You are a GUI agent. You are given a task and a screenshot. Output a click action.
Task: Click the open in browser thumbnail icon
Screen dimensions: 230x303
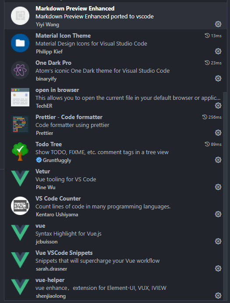pyautogui.click(x=20, y=97)
